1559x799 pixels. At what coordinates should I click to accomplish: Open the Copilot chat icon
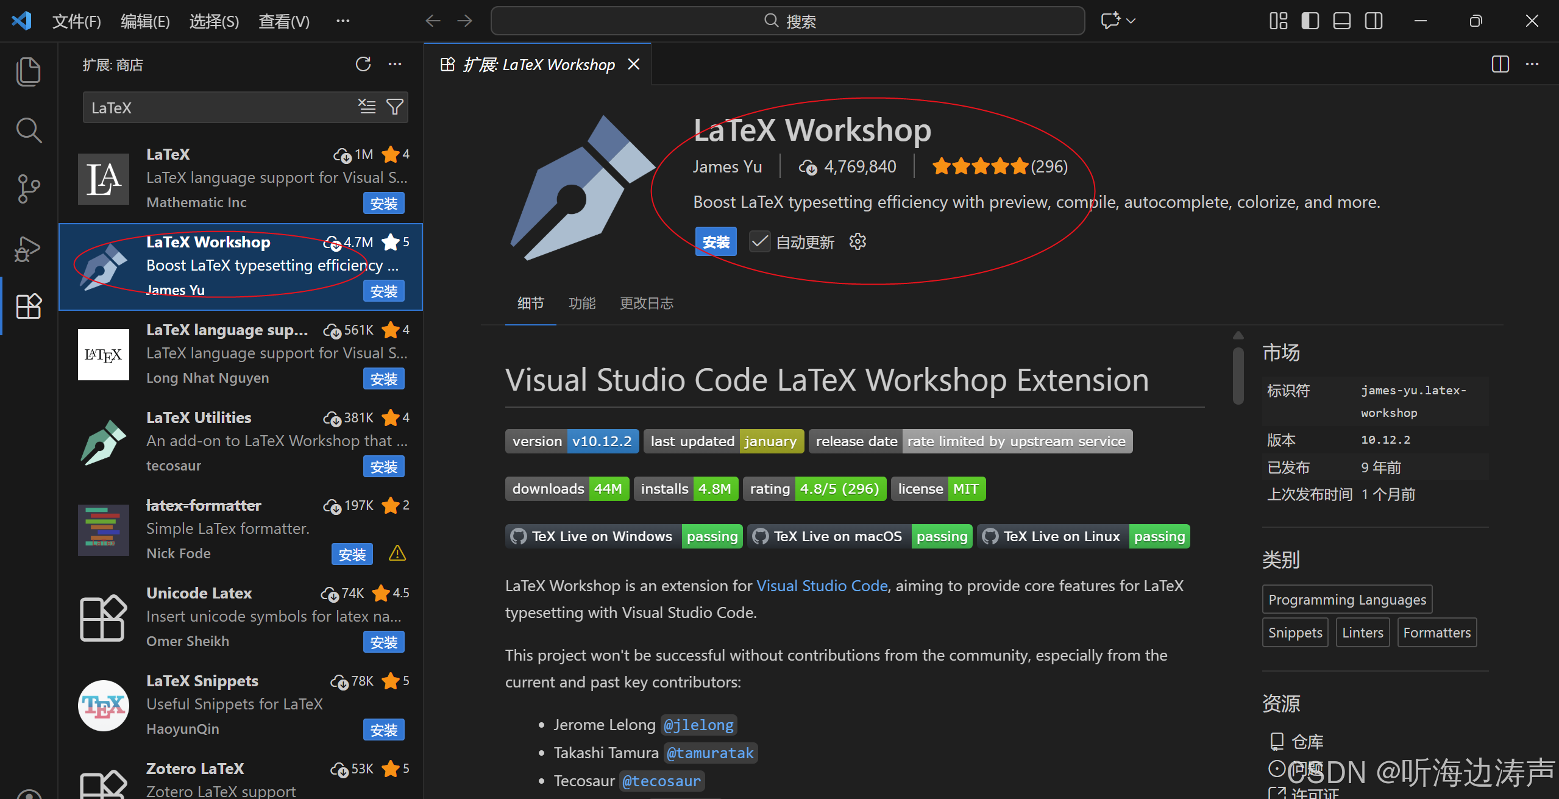click(1110, 21)
